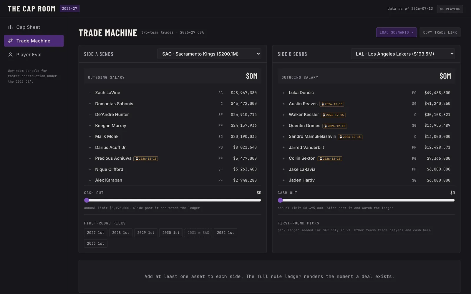This screenshot has width=471, height=294.
Task: Toggle the 2032 1st pick chip
Action: tap(225, 233)
